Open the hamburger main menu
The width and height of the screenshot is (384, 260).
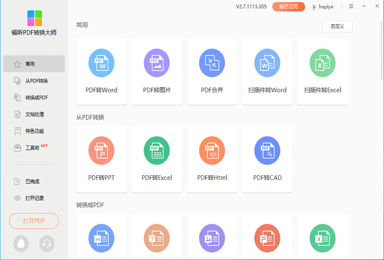[351, 6]
